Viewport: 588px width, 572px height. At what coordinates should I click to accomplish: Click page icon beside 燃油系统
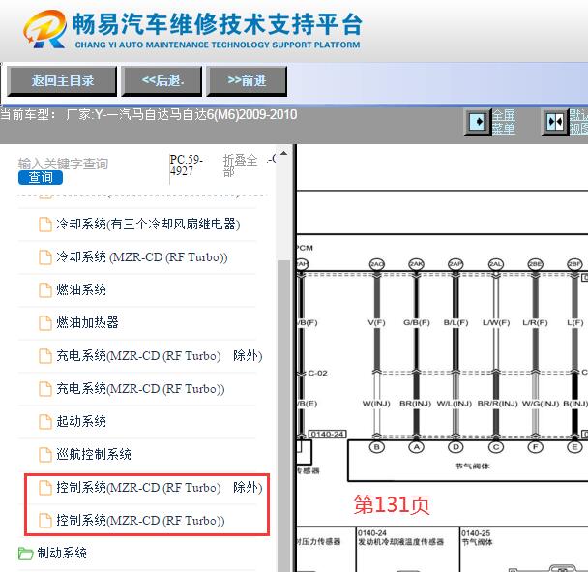click(x=45, y=290)
